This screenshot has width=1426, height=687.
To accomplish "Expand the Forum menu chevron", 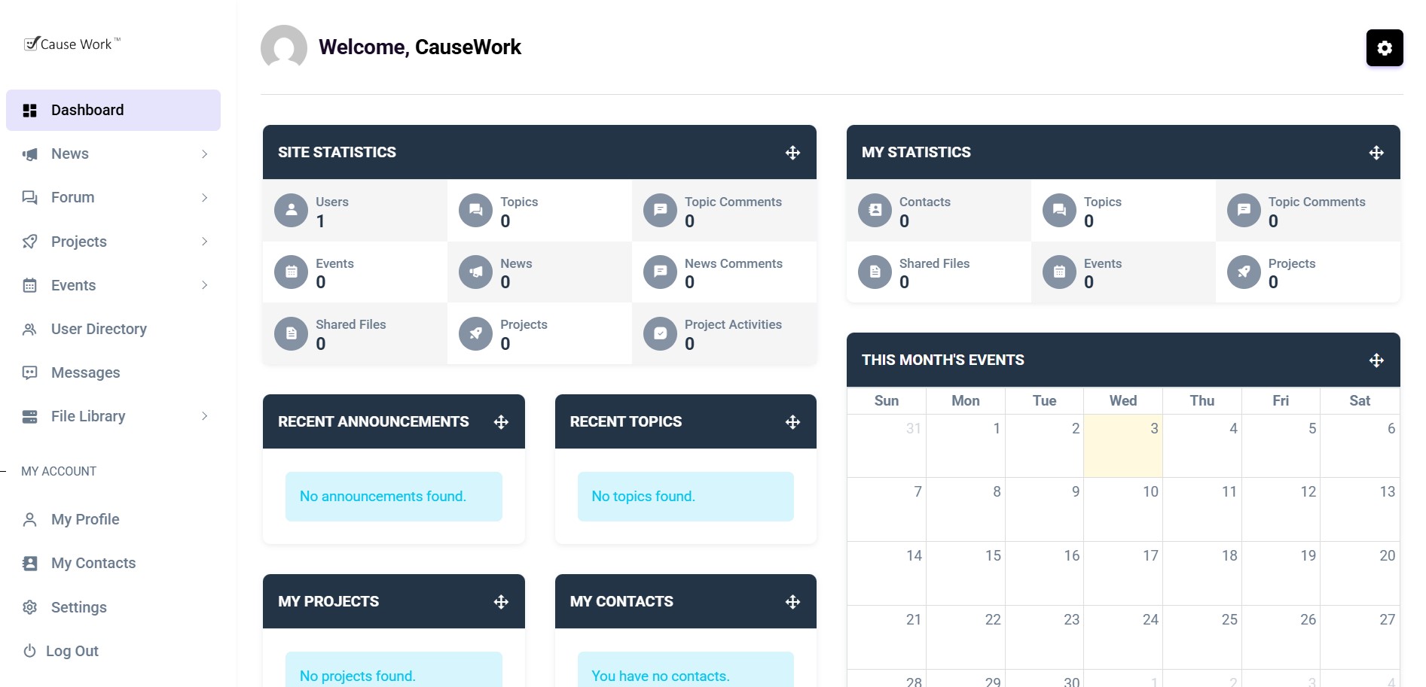I will click(x=204, y=198).
